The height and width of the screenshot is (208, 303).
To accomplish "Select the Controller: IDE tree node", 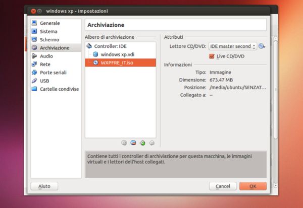I will click(110, 46).
